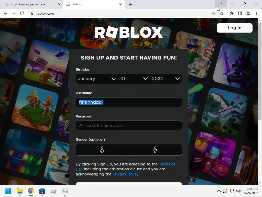Click the ROBLOX logo

tap(128, 32)
